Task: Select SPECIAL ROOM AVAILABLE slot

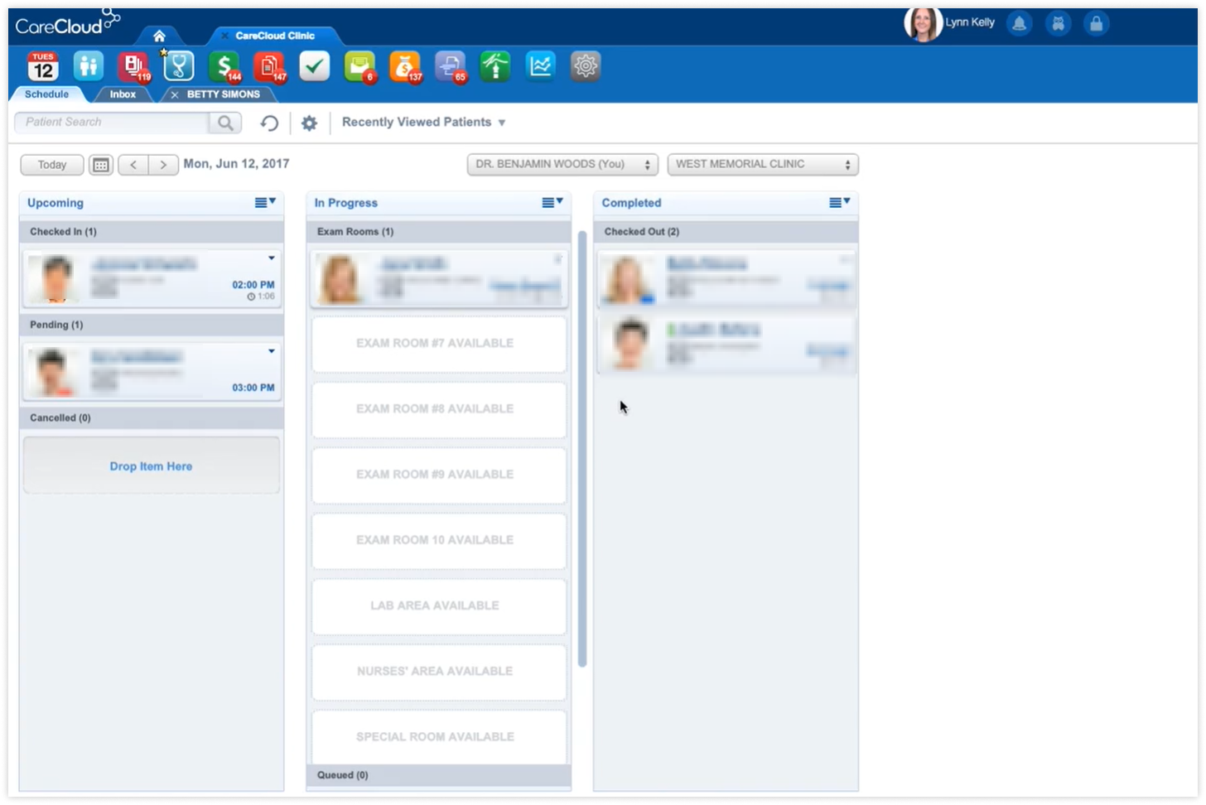Action: point(439,736)
